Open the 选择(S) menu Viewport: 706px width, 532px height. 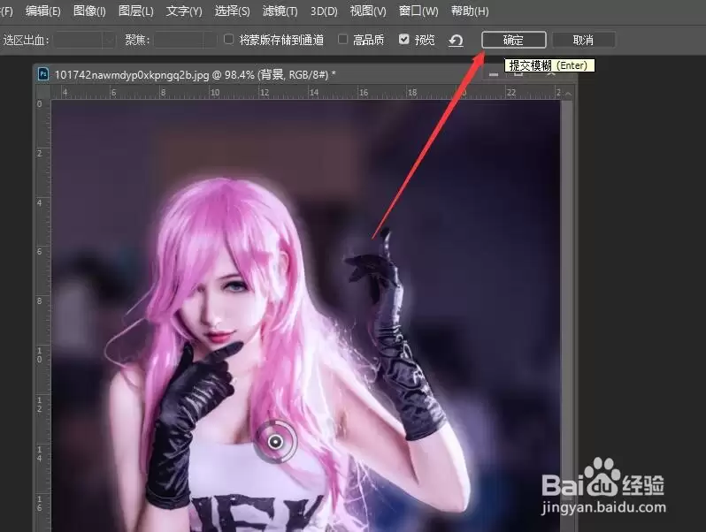click(x=232, y=11)
